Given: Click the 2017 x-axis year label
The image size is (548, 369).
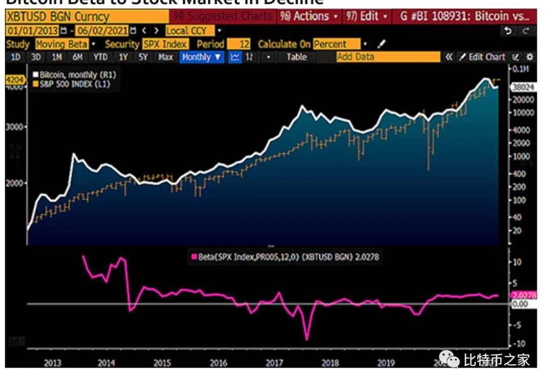Looking at the screenshot, I should click(x=275, y=363).
